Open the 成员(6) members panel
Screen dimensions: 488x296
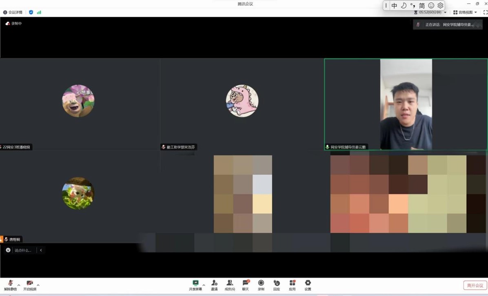pyautogui.click(x=230, y=285)
